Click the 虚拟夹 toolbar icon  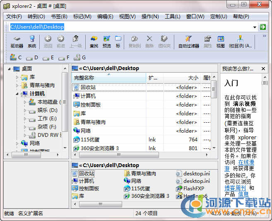[164, 42]
